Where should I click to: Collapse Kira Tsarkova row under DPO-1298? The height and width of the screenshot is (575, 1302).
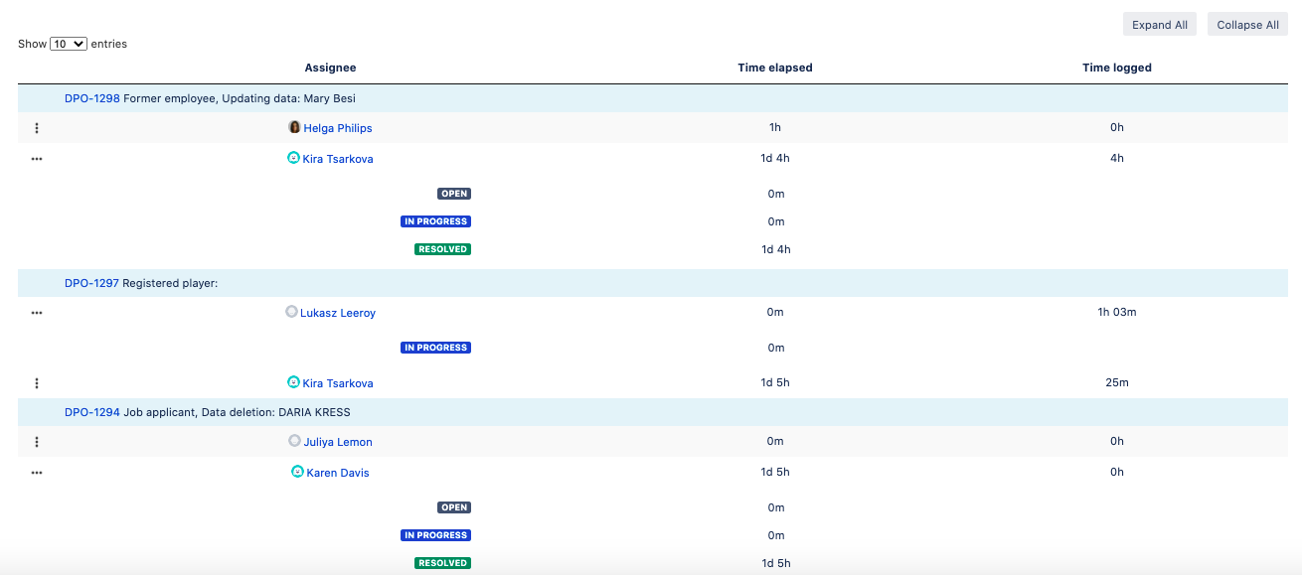tap(37, 159)
